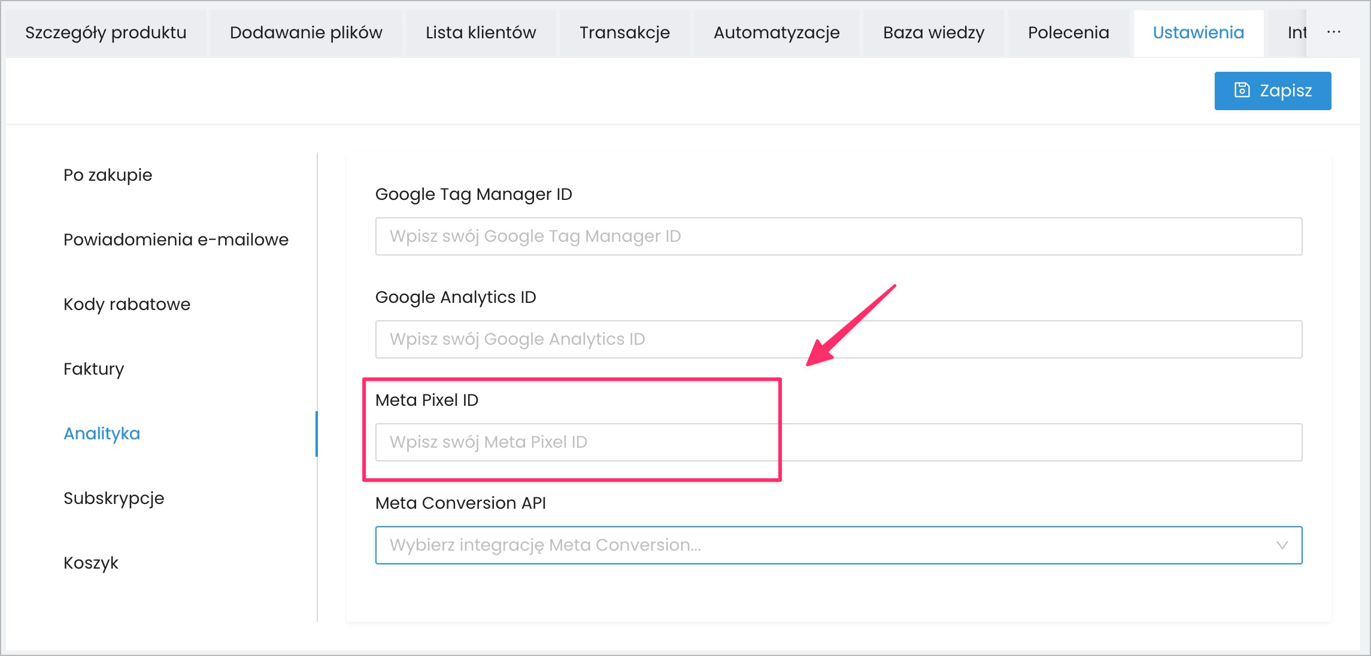The image size is (1371, 656).
Task: Click the save icon in Zapisz button
Action: coord(1242,90)
